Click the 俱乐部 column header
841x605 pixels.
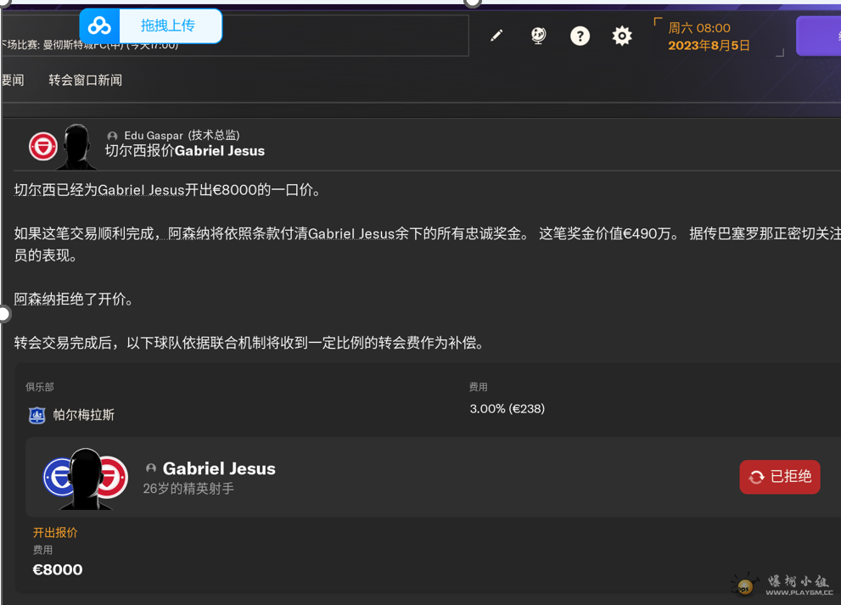click(x=40, y=387)
